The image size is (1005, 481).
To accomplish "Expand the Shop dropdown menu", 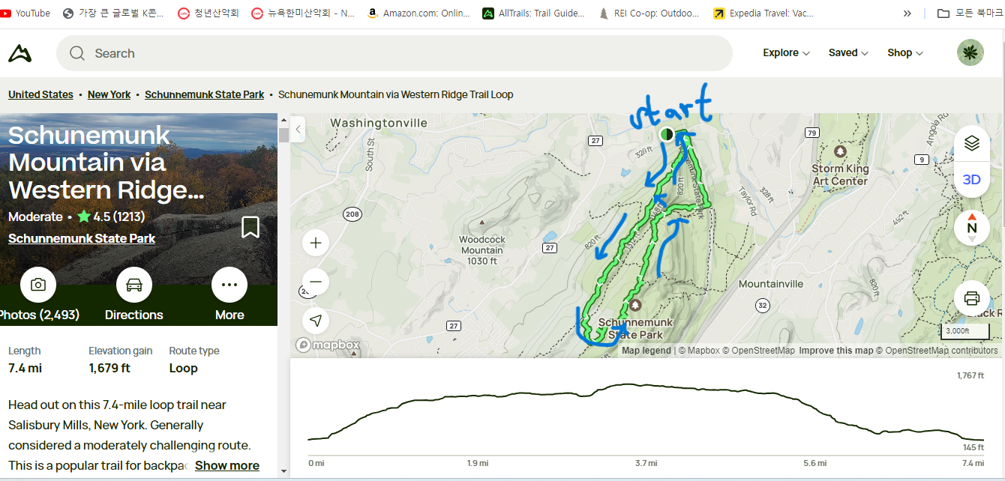I will click(905, 52).
